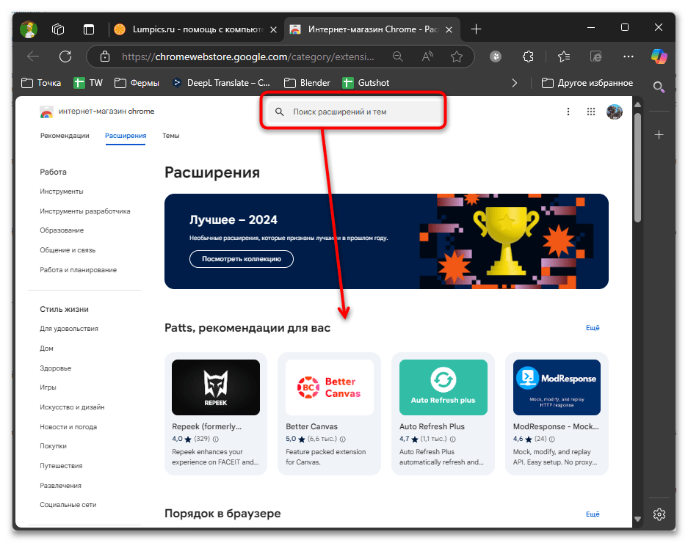Activate the Read aloud icon
This screenshot has width=688, height=543.
[427, 57]
